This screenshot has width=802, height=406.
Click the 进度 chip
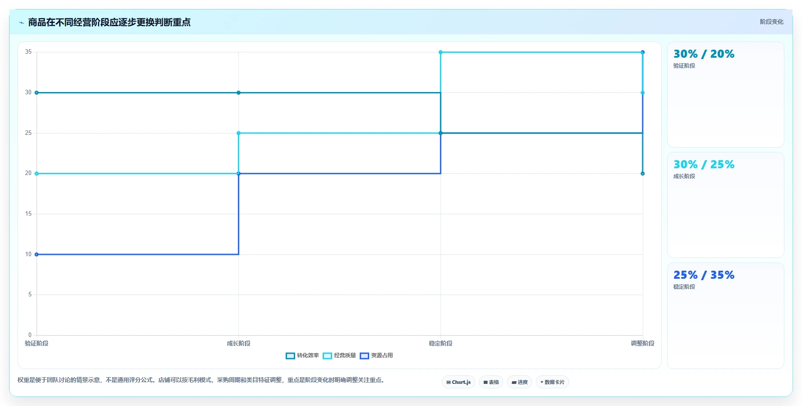(x=519, y=382)
